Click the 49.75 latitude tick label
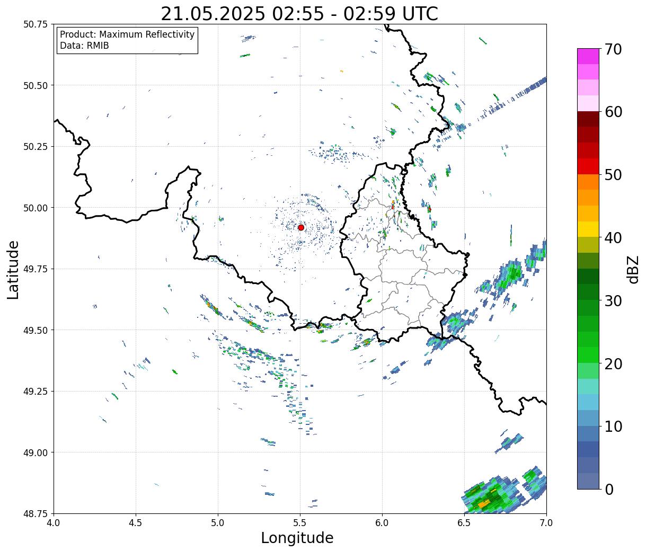This screenshot has height=551, width=646. [x=35, y=269]
